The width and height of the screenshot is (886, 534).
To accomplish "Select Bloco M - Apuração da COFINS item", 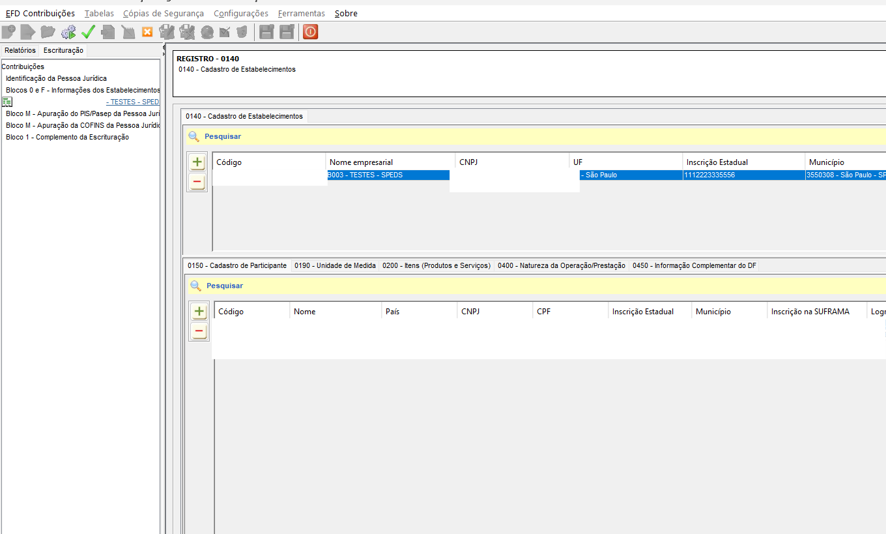I will (x=83, y=125).
